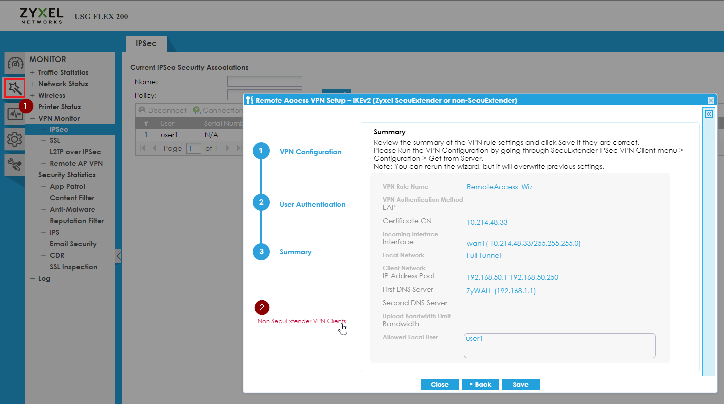724x404 pixels.
Task: Open the Non SecuExtender VPN Clients link
Action: pyautogui.click(x=301, y=321)
